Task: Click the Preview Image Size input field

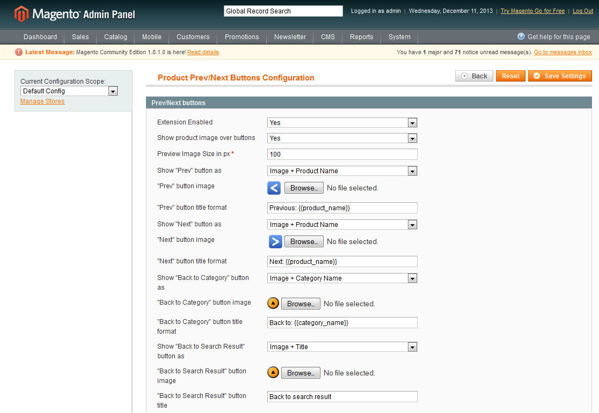Action: click(x=342, y=154)
